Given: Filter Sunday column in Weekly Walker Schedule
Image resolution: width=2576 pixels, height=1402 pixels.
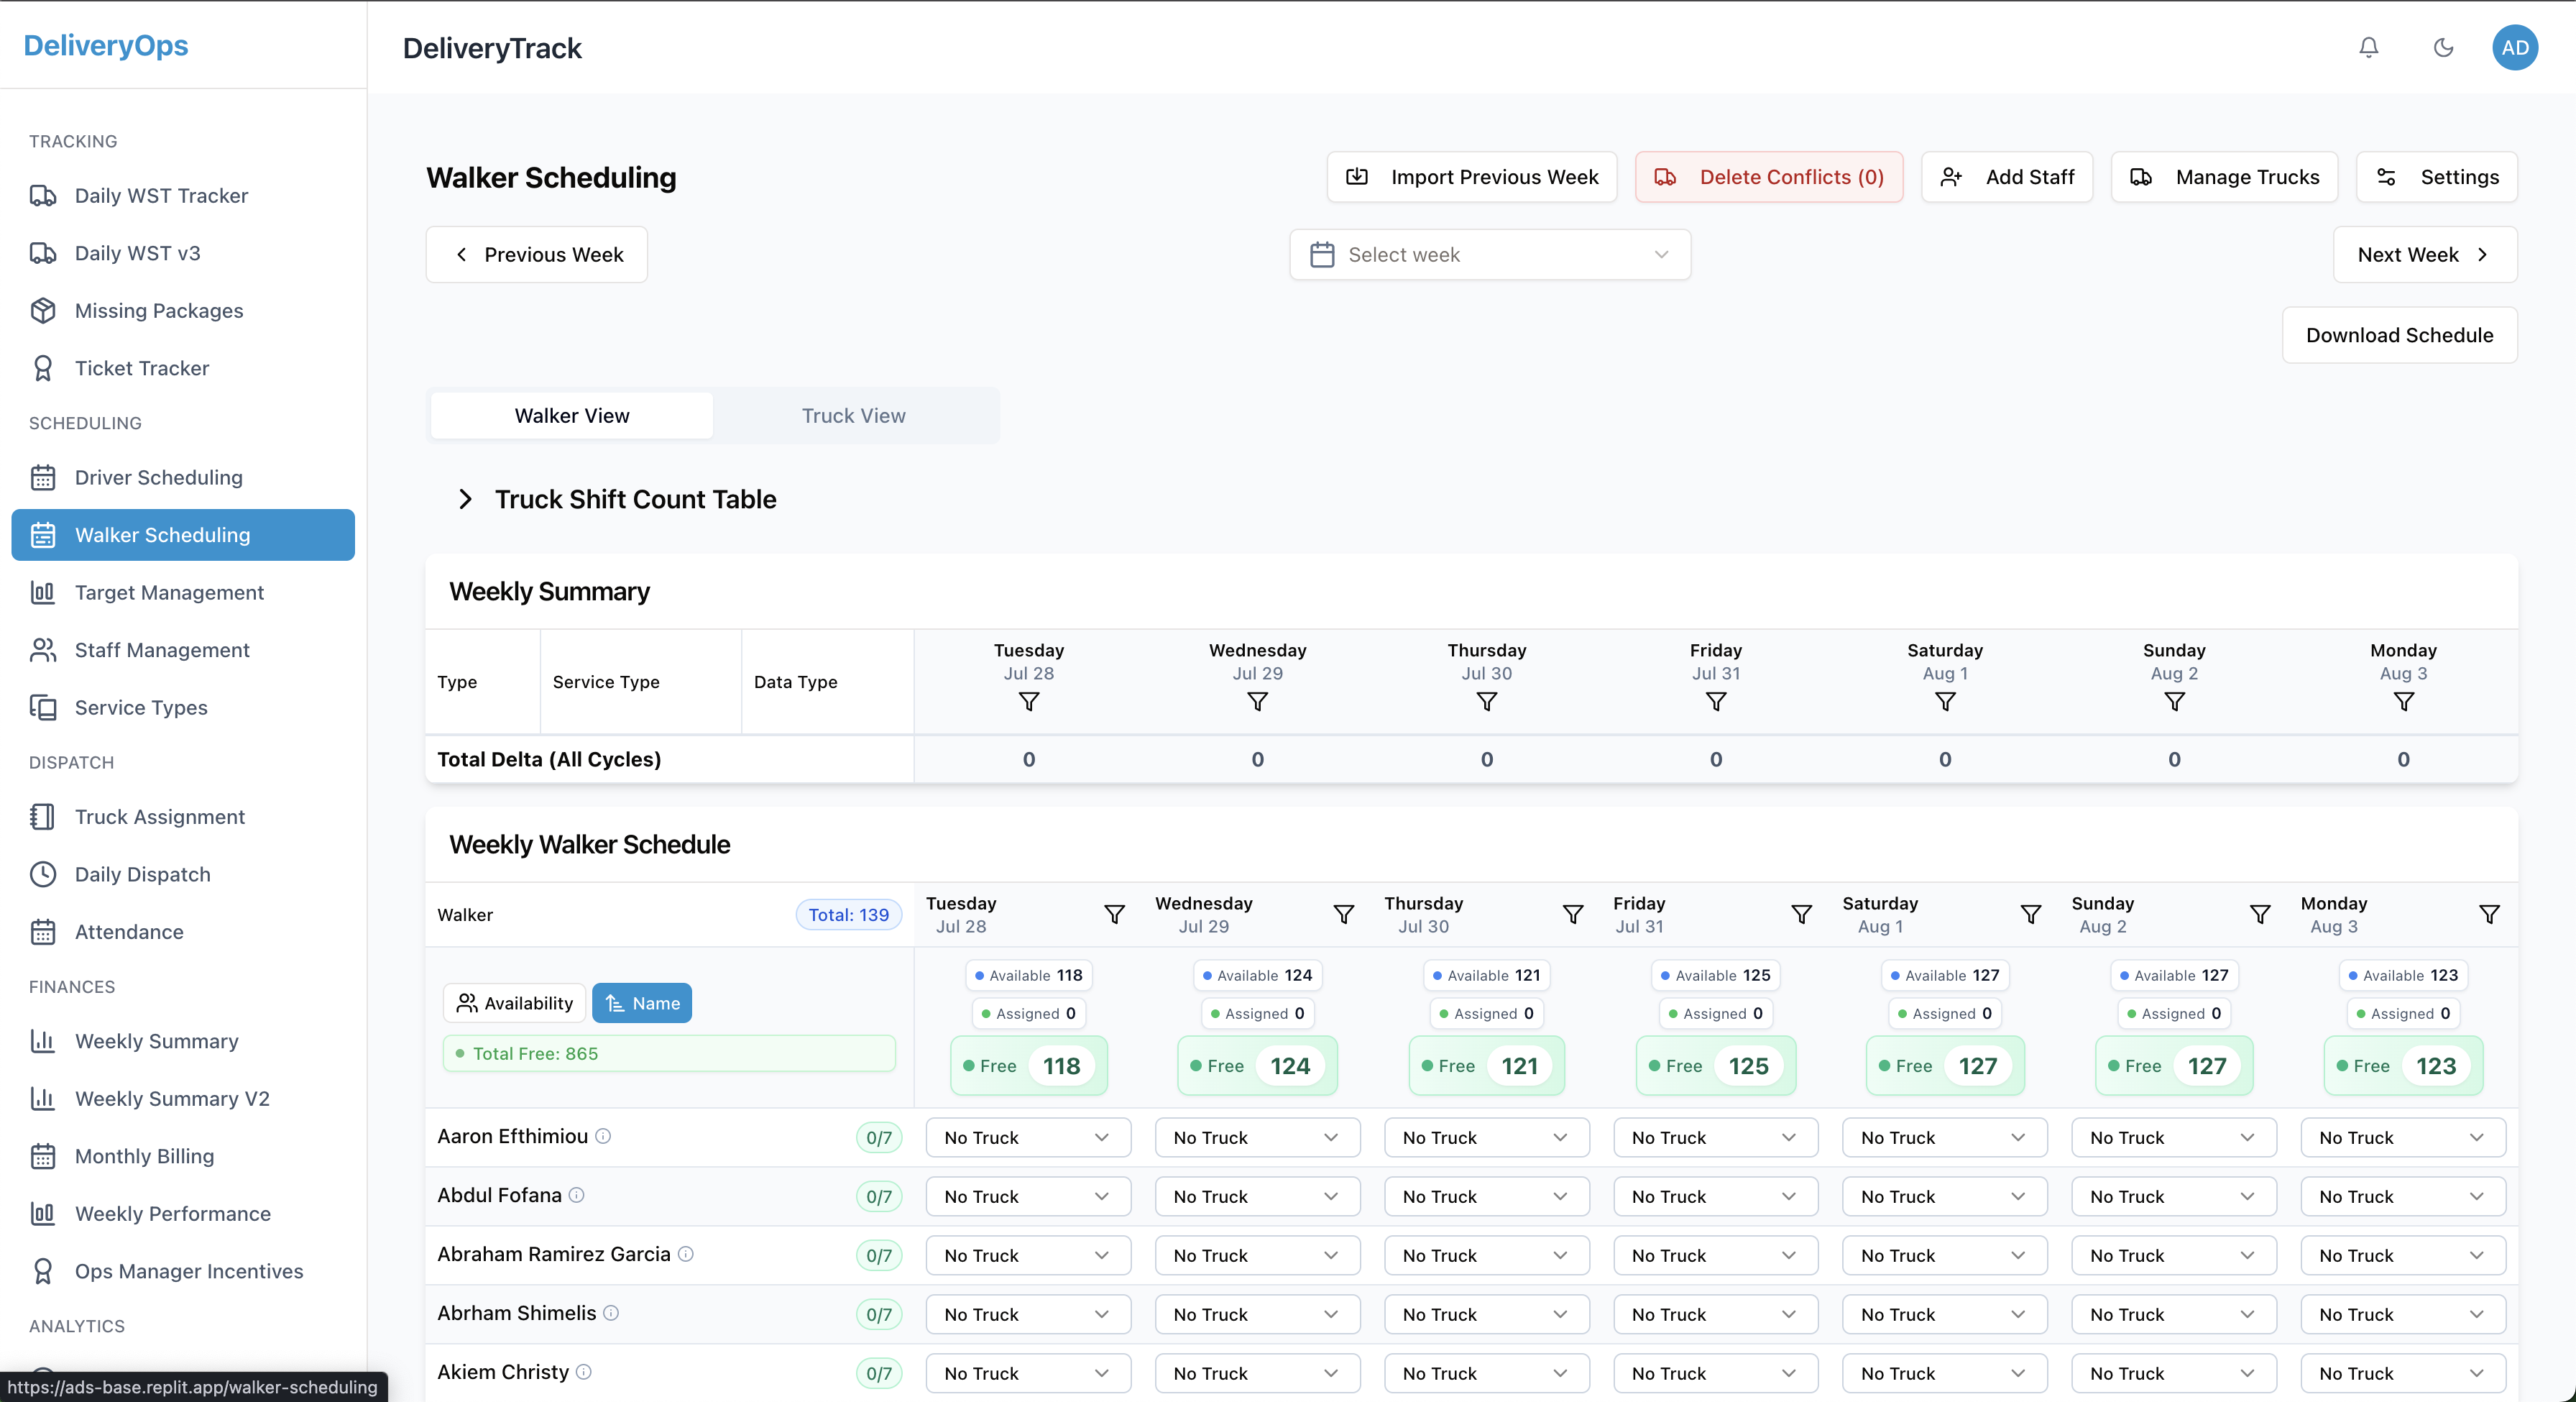Looking at the screenshot, I should click(2259, 914).
